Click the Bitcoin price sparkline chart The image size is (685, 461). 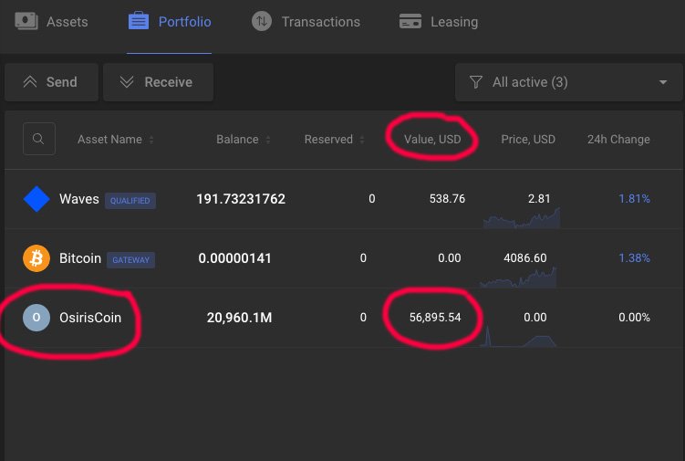(518, 278)
